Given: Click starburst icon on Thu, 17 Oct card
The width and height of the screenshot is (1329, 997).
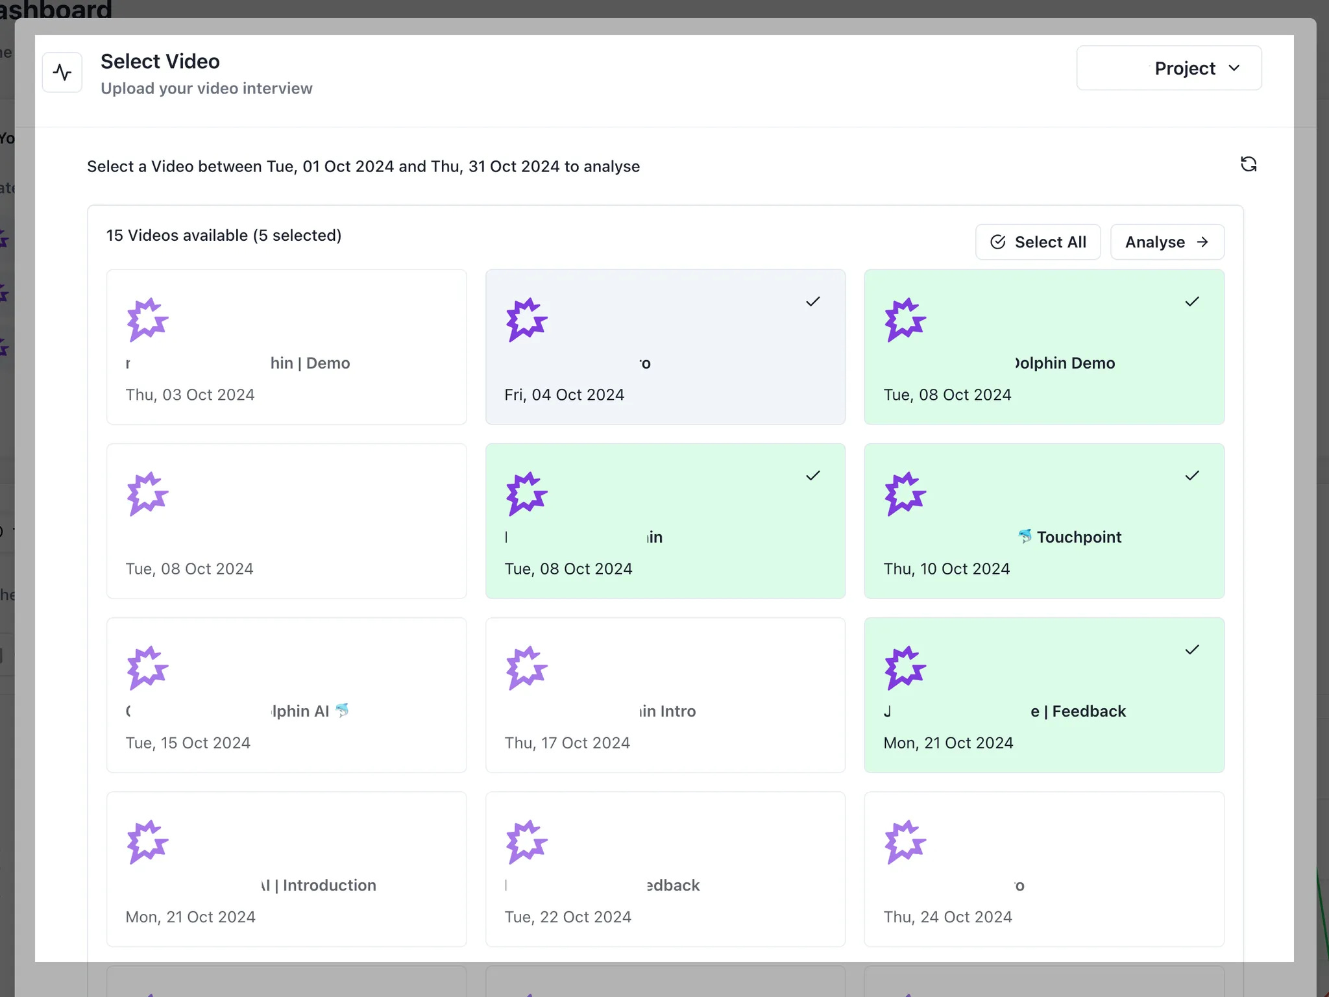Looking at the screenshot, I should point(526,667).
